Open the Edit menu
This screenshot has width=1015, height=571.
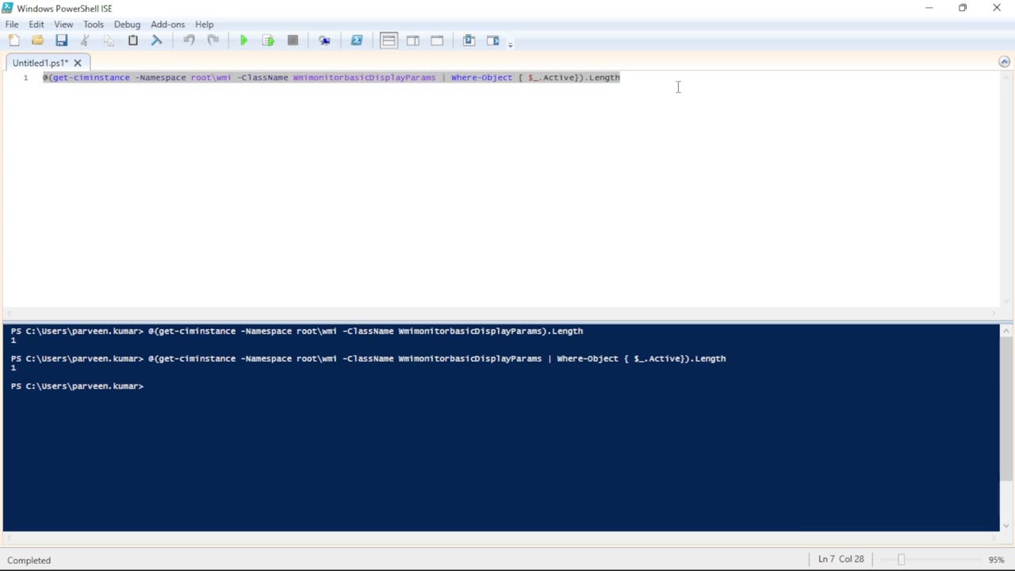36,25
